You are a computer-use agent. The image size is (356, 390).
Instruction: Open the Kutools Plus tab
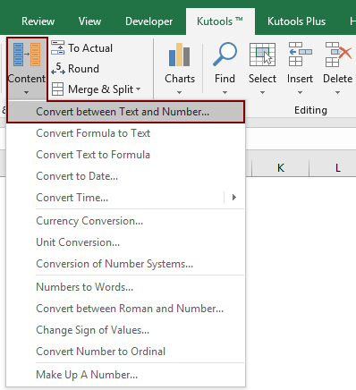click(296, 21)
